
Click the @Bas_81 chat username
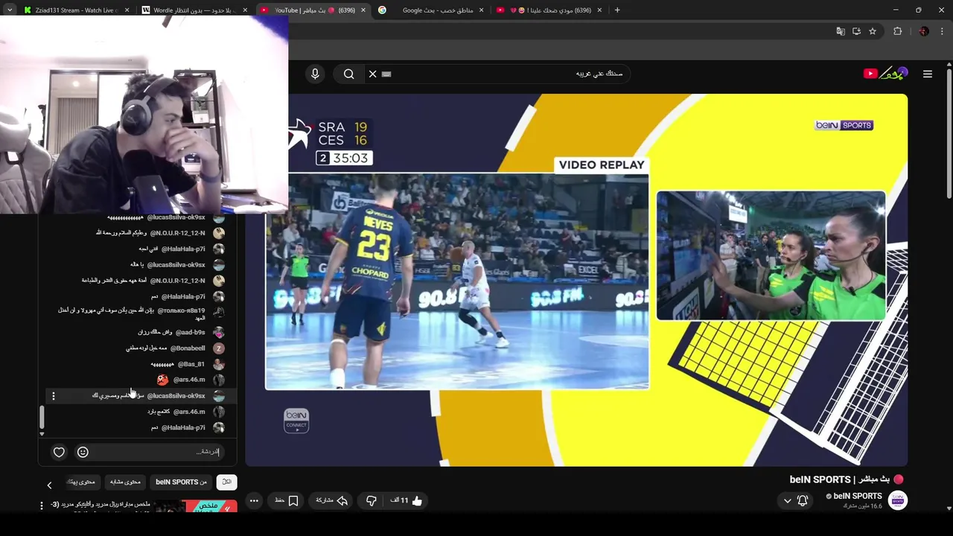click(x=191, y=364)
